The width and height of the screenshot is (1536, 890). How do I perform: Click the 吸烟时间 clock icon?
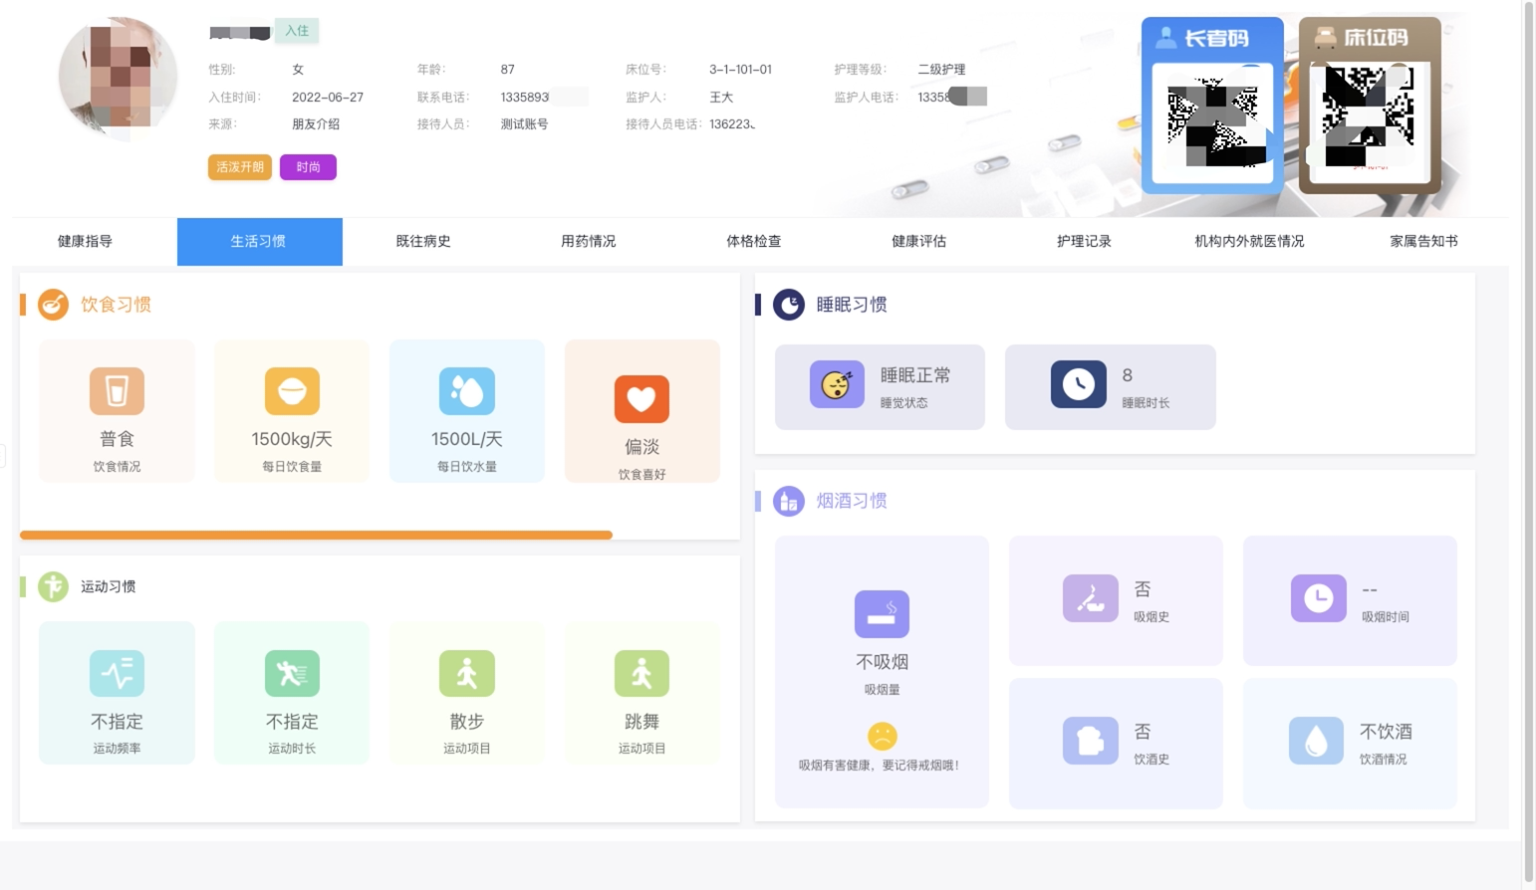click(x=1318, y=598)
